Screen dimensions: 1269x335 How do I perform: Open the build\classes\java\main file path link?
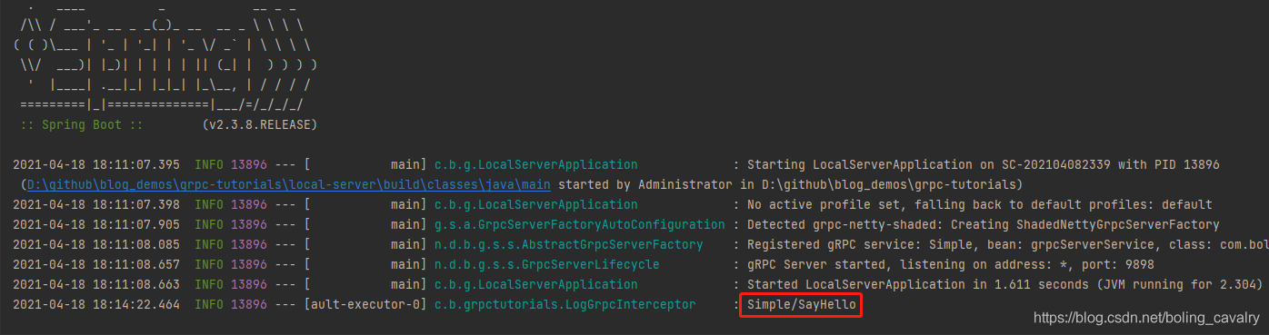pyautogui.click(x=288, y=184)
